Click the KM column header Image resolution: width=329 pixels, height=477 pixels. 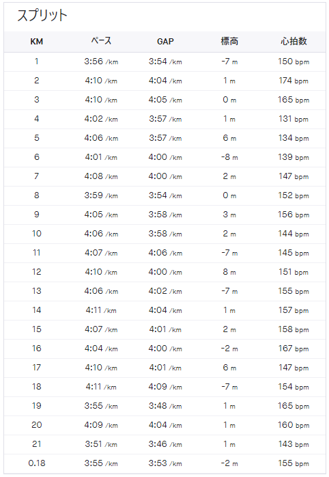point(36,42)
